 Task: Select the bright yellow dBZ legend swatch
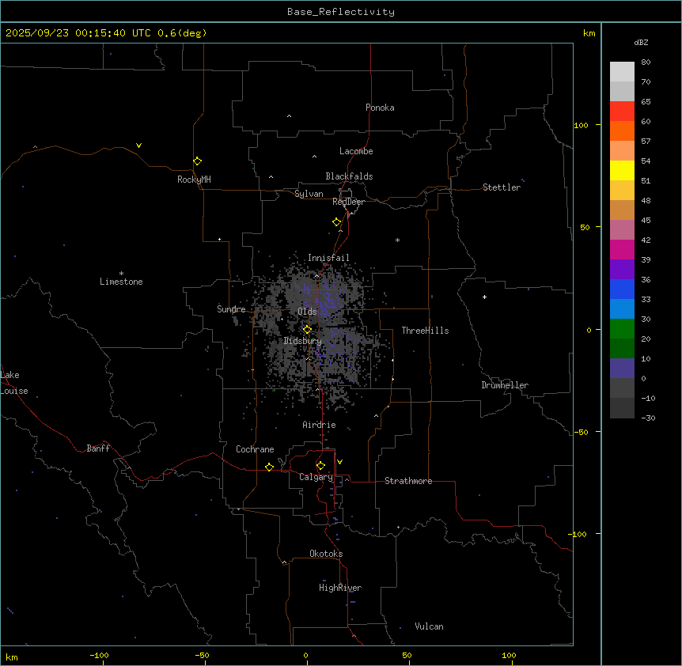[622, 170]
